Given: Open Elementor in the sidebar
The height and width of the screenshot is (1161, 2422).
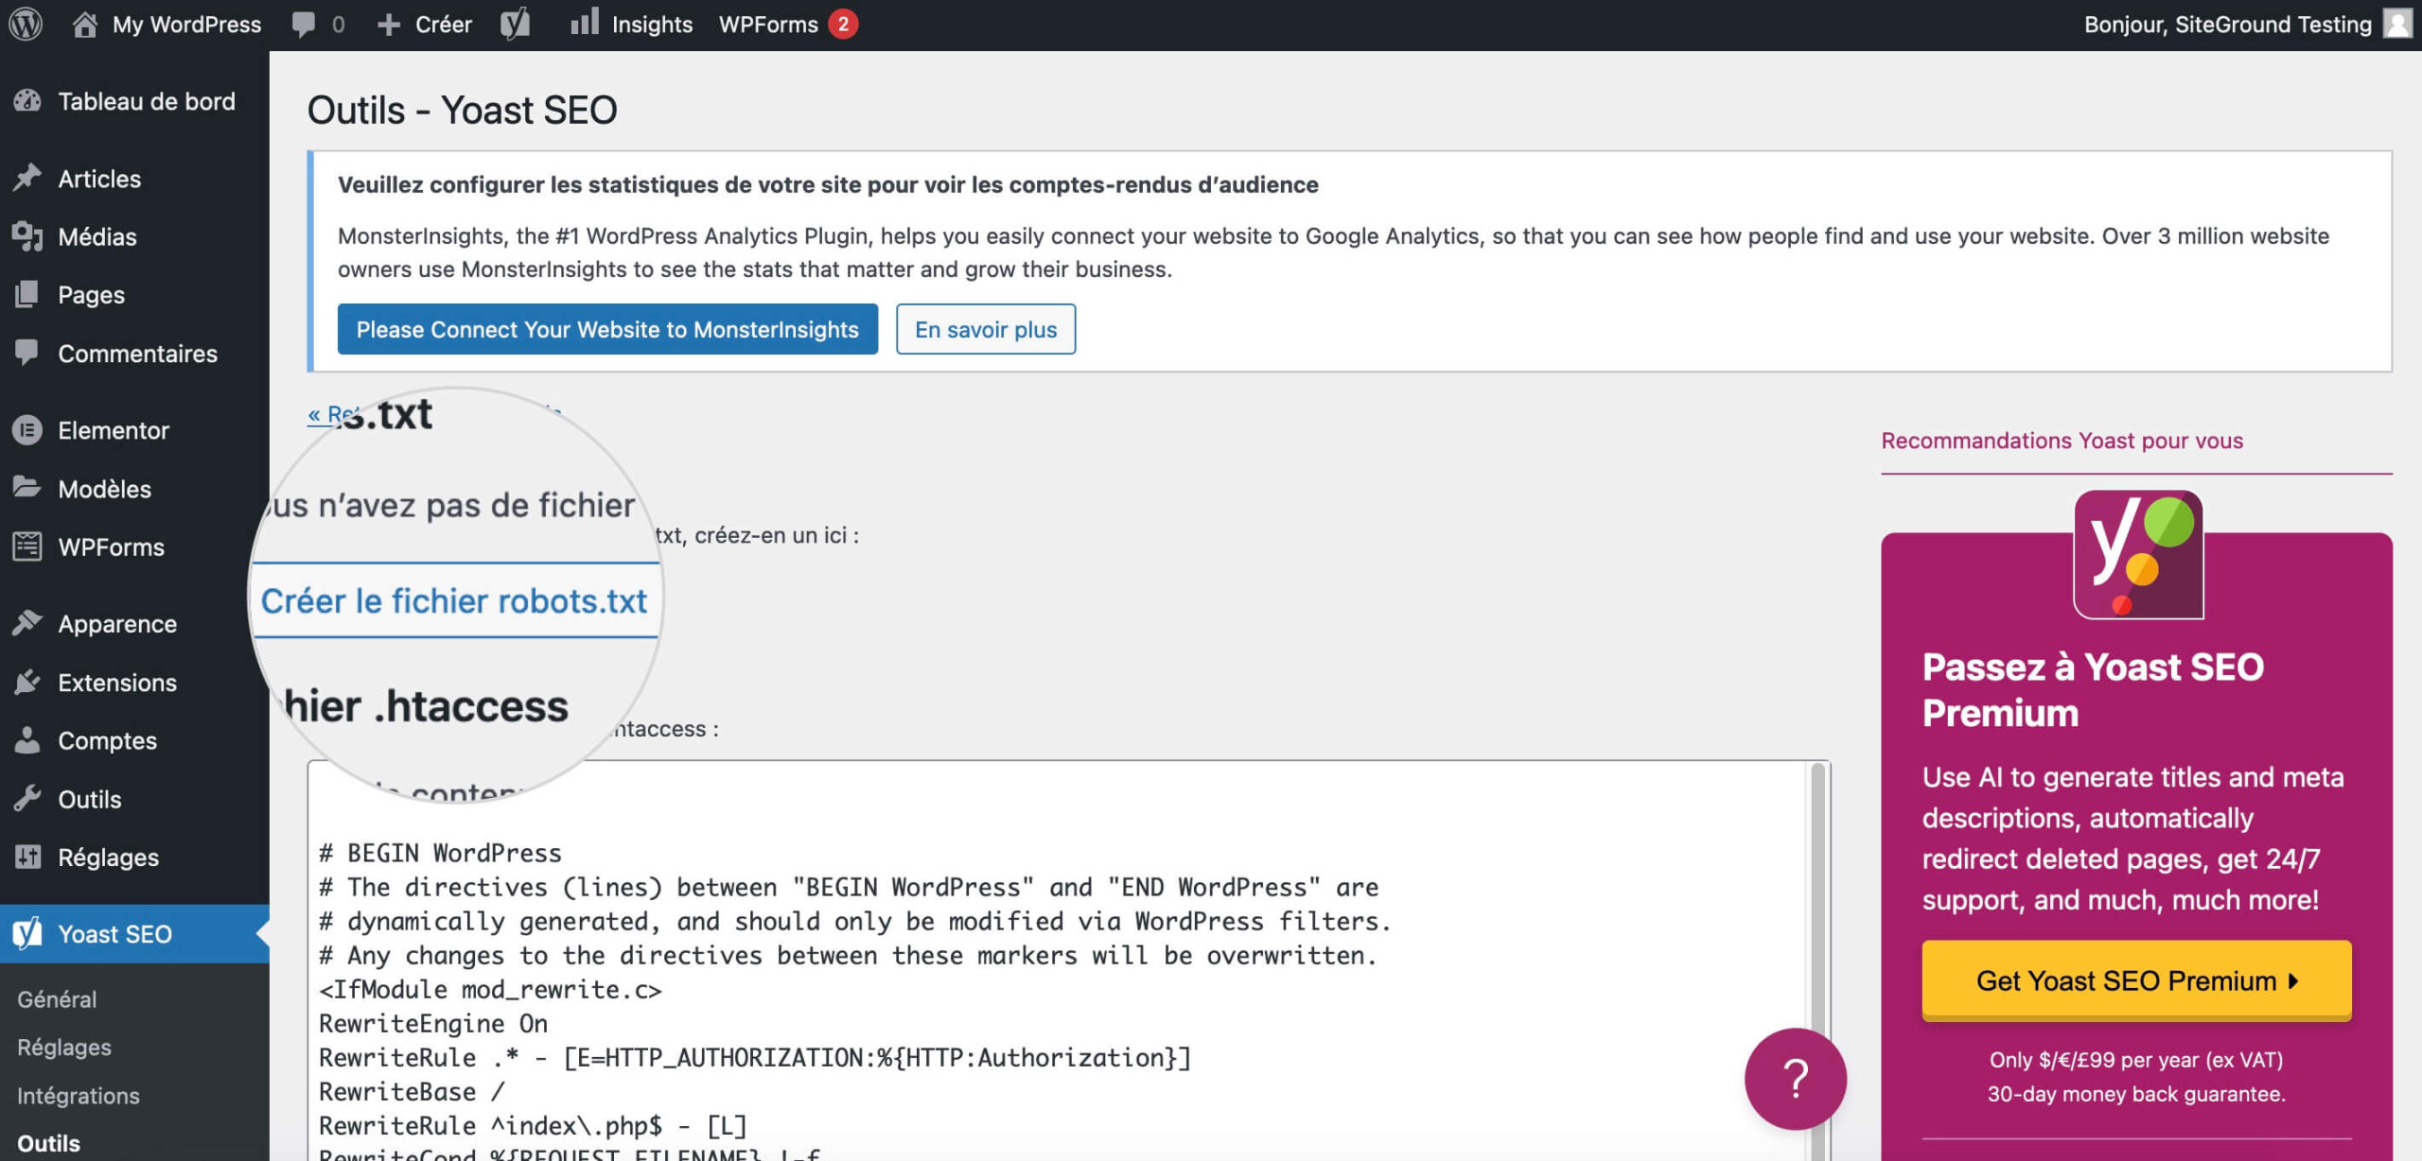Looking at the screenshot, I should [134, 430].
